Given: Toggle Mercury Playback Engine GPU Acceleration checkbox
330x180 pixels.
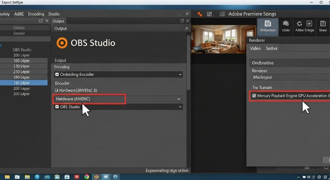Looking at the screenshot, I should coord(254,96).
